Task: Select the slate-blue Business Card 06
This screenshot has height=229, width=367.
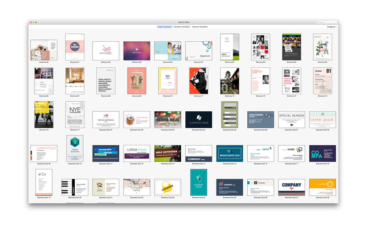Action: [x=261, y=120]
